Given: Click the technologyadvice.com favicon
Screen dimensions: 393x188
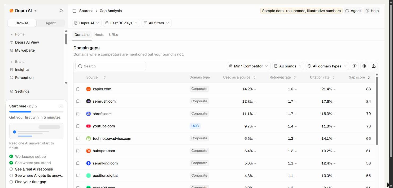Looking at the screenshot, I should tap(89, 139).
